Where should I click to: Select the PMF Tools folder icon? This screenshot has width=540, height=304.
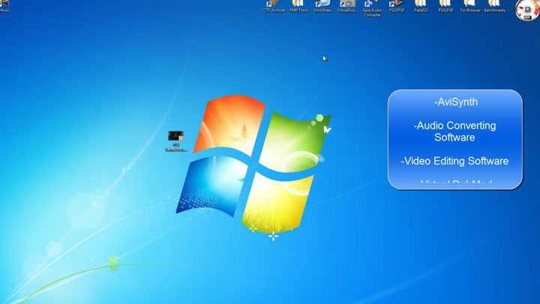pyautogui.click(x=298, y=6)
